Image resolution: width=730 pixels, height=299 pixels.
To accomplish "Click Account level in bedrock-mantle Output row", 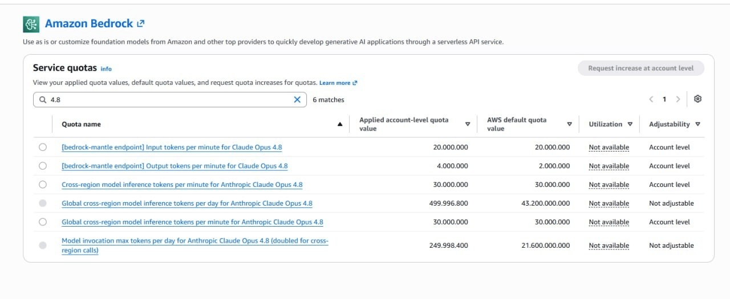I will pos(670,166).
